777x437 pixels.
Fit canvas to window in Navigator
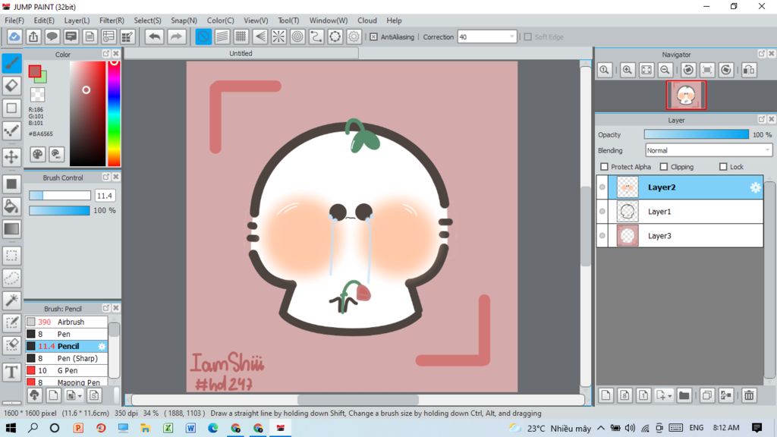pos(646,70)
